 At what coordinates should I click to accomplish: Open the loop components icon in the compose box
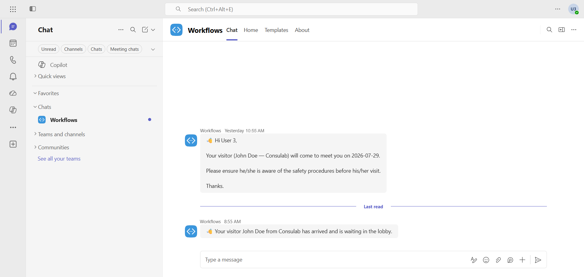tap(510, 260)
